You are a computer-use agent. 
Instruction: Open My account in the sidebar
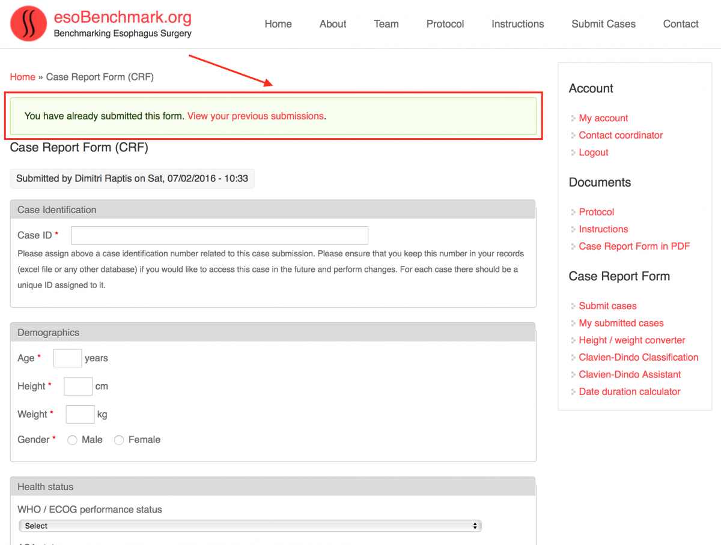click(x=603, y=118)
